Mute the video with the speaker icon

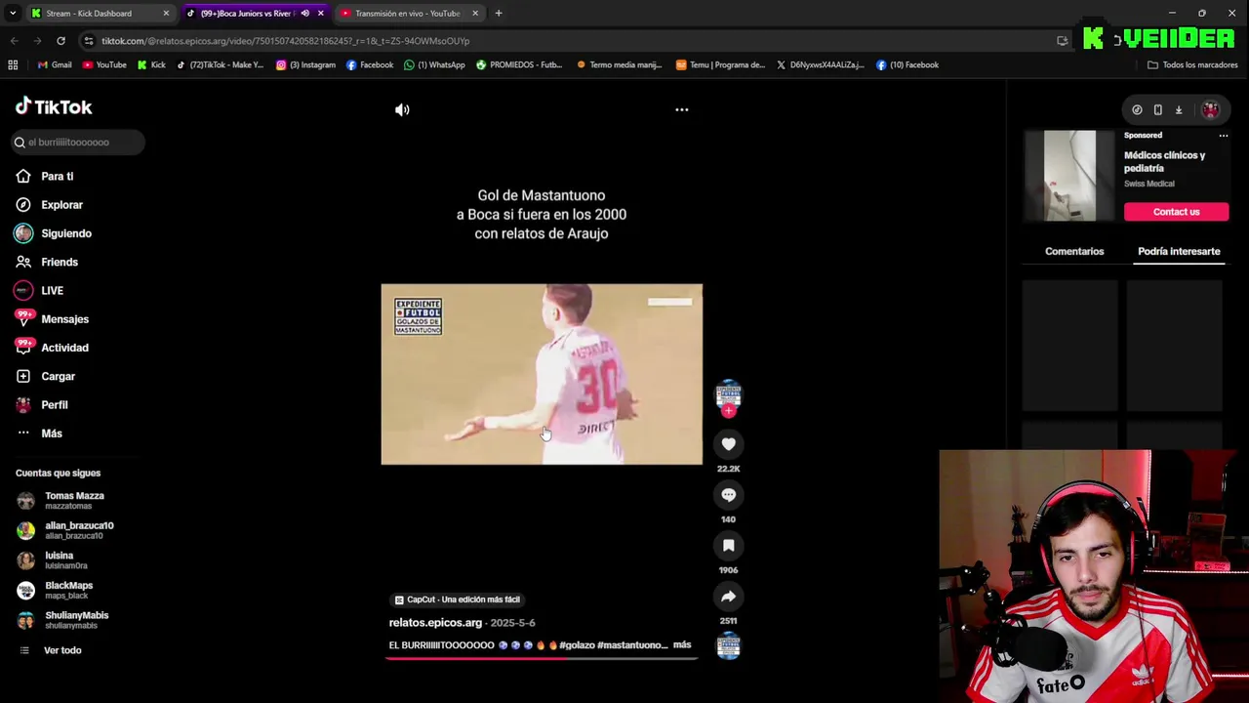(402, 109)
